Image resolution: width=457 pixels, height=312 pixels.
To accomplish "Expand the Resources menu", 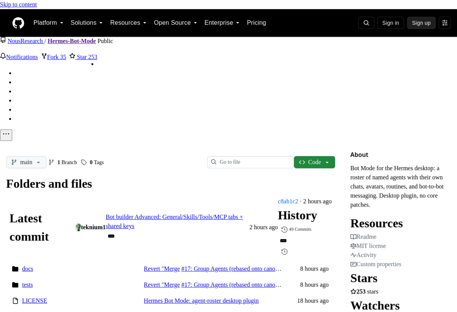I will [x=128, y=23].
